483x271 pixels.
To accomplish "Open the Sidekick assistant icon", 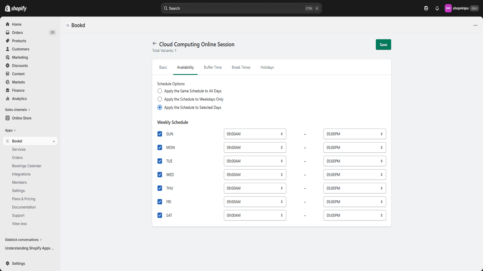I will tap(426, 8).
